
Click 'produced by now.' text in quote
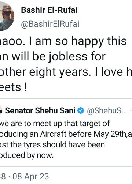27,155
